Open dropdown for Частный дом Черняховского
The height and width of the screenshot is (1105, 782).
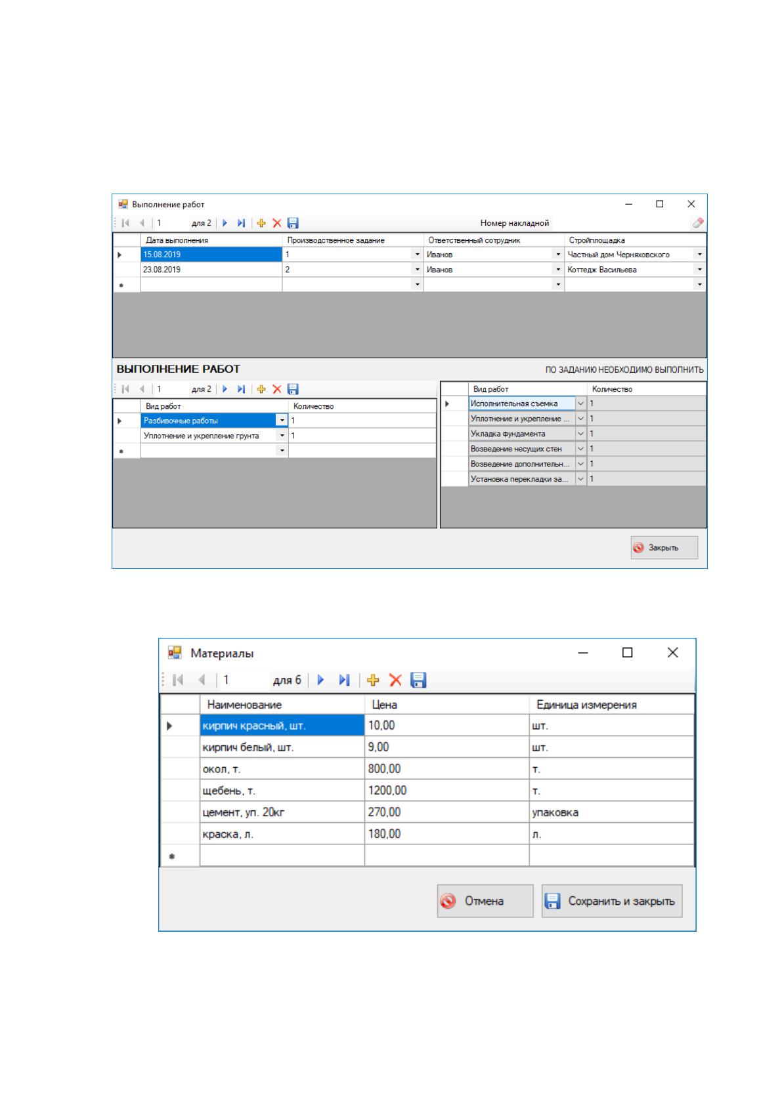tap(700, 255)
